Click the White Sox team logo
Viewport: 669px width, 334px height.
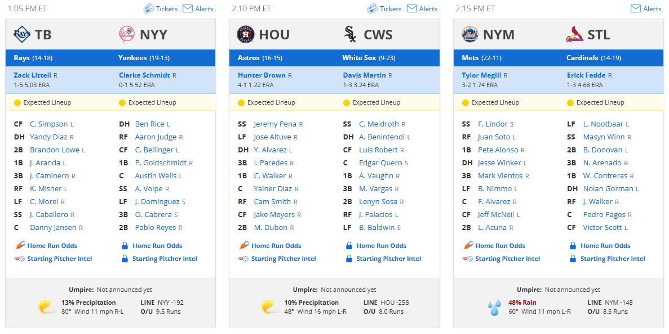[351, 34]
